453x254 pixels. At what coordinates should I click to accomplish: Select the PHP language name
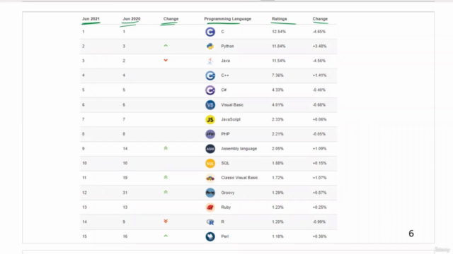225,134
